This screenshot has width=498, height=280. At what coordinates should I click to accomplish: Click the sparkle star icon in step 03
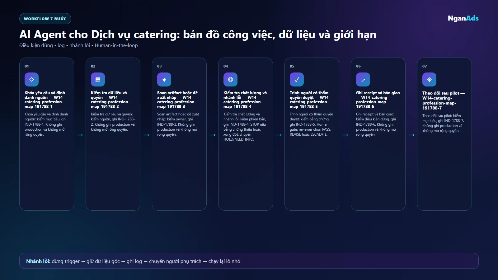tap(164, 80)
